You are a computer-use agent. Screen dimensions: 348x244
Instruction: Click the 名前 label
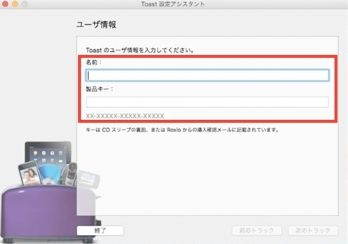point(93,62)
